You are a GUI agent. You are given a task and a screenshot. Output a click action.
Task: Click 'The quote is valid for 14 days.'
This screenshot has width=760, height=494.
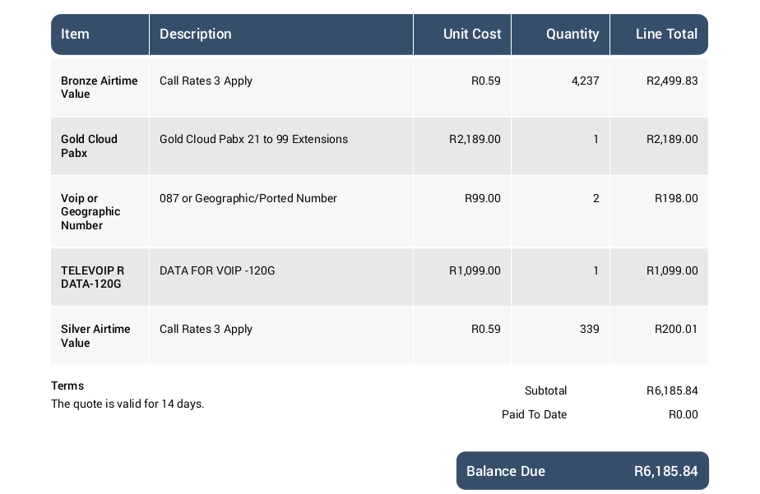[127, 404]
